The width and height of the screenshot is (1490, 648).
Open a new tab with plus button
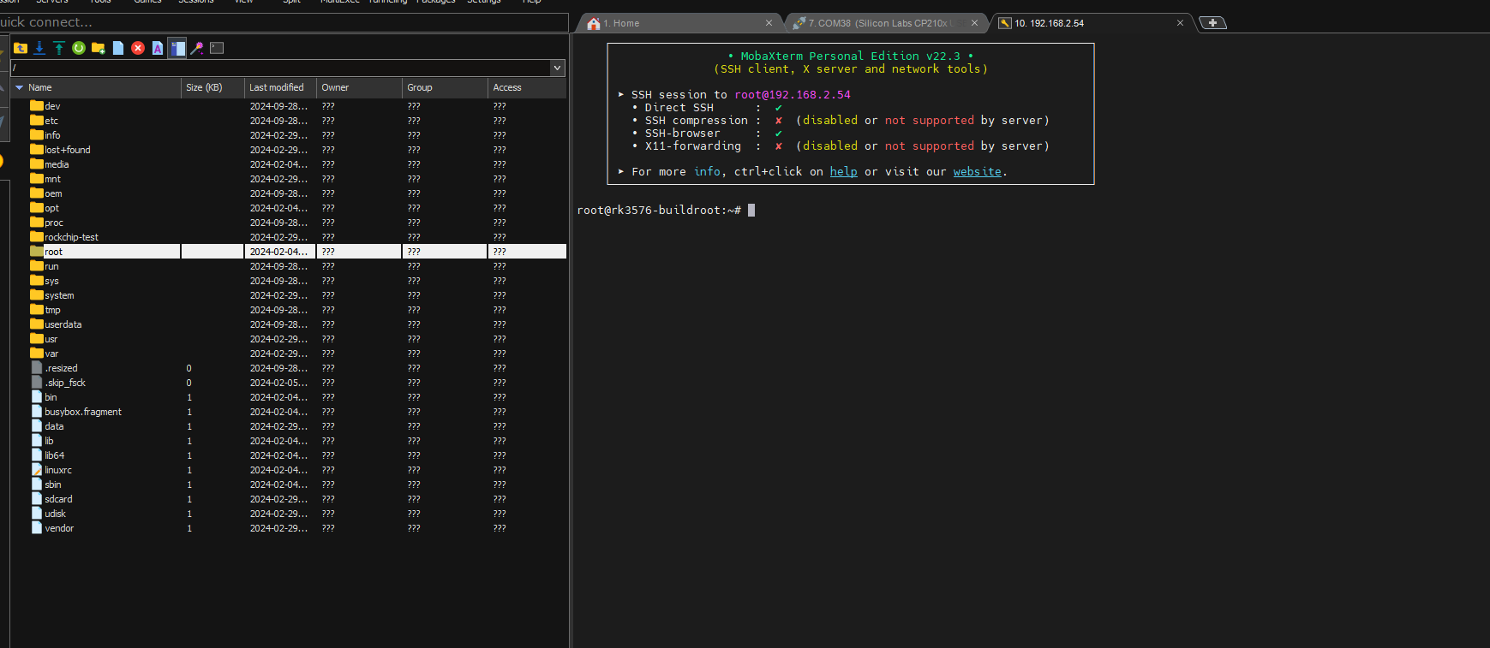point(1212,23)
